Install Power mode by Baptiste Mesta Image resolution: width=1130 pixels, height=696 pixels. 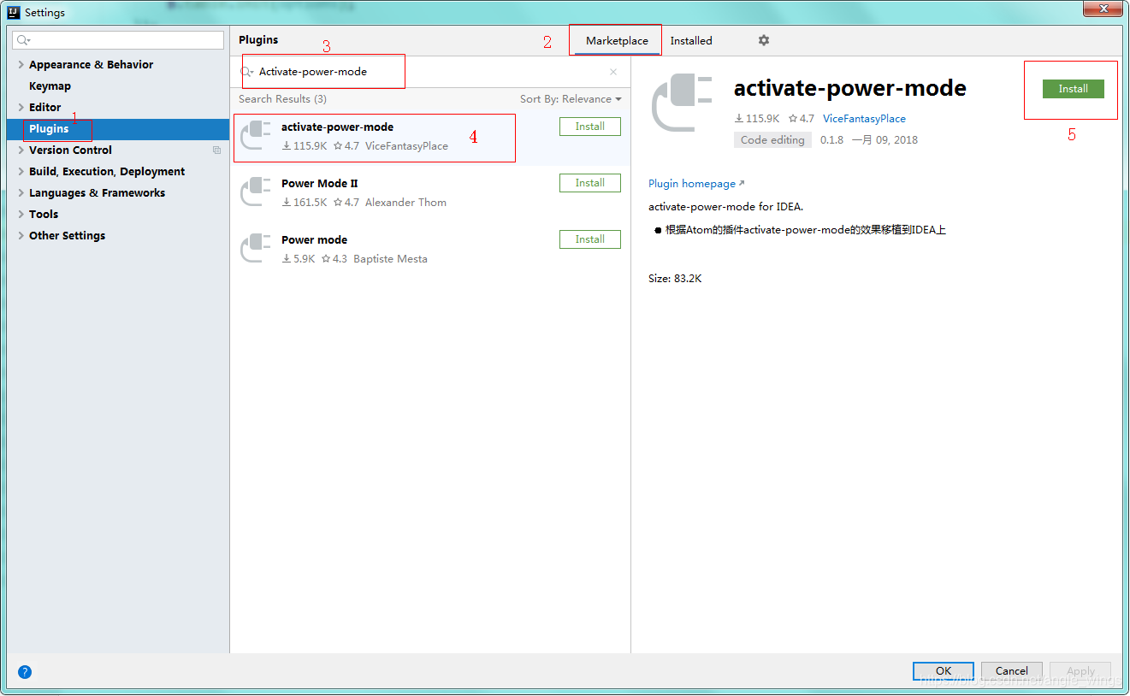[x=590, y=239]
